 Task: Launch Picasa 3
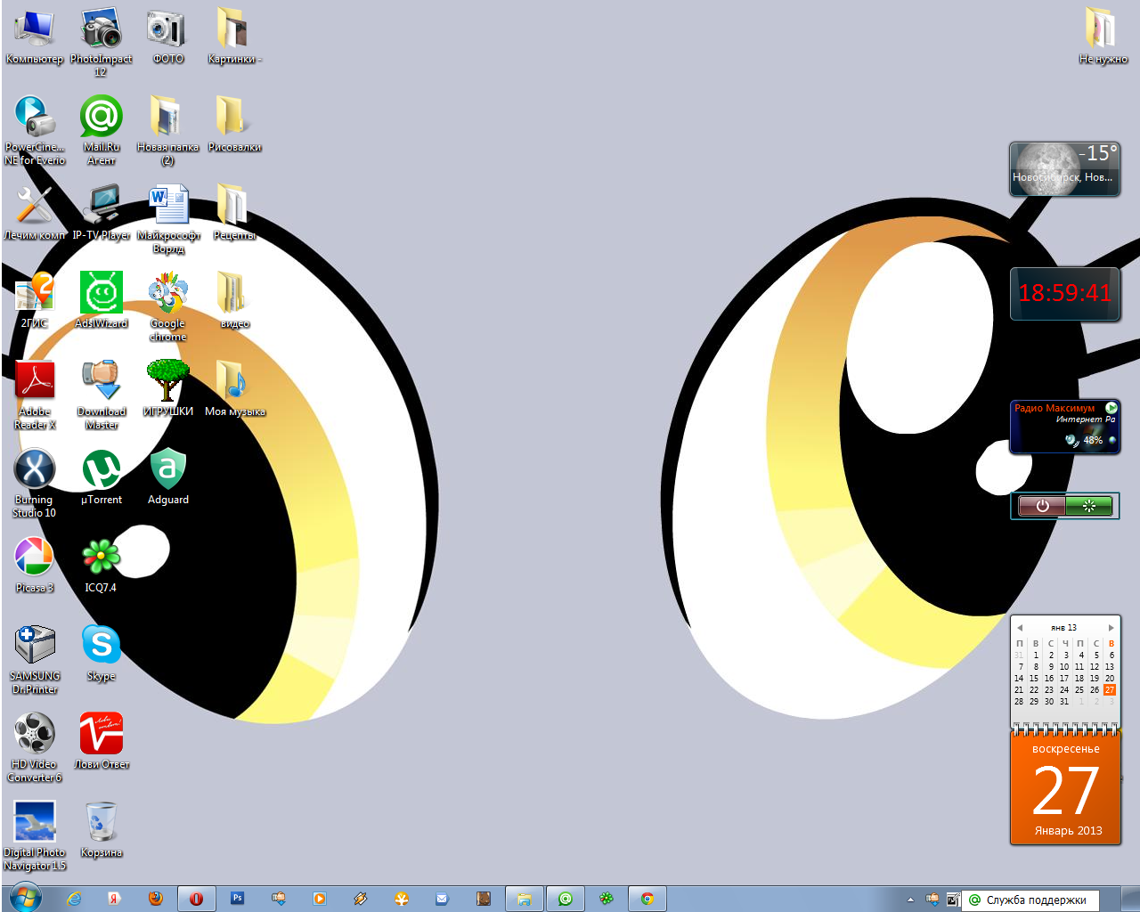click(34, 565)
